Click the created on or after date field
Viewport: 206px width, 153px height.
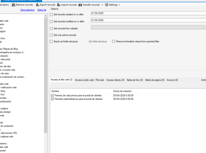(x=148, y=13)
